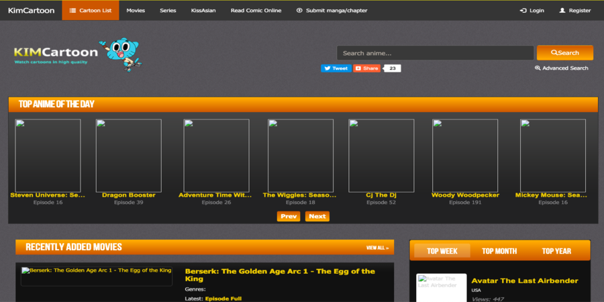This screenshot has height=302, width=604.
Task: Open Advanced Search
Action: click(562, 68)
